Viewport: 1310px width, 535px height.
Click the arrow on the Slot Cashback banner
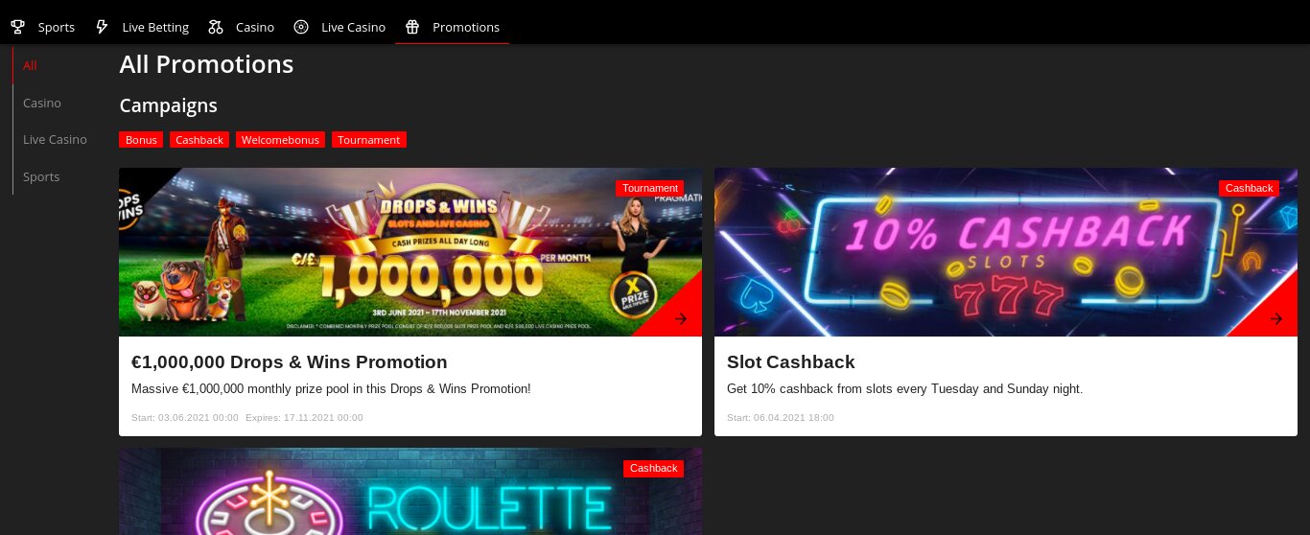tap(1276, 319)
